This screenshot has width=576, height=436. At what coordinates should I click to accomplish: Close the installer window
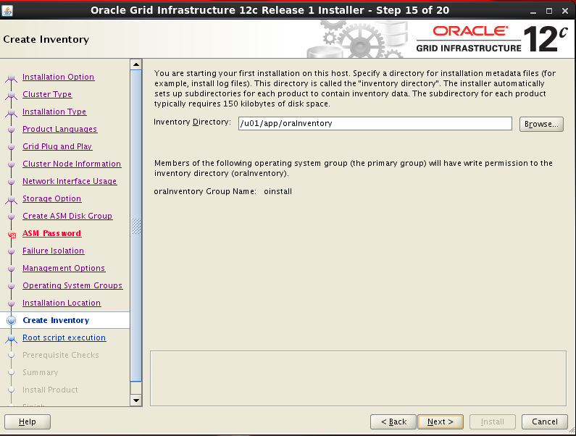(565, 11)
